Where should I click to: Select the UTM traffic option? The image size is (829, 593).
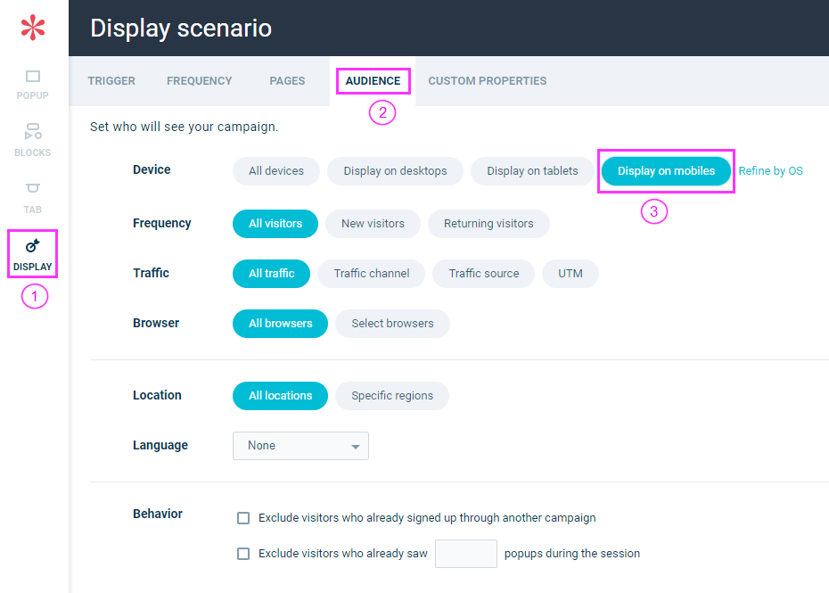[x=570, y=274]
